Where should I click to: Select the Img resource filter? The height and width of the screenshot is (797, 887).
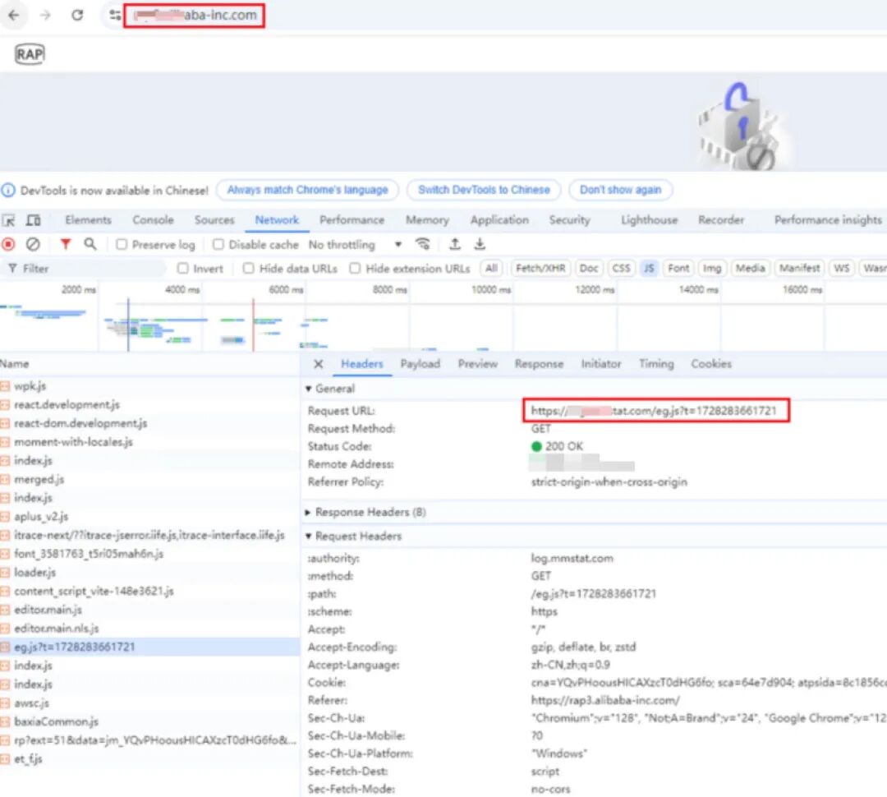click(712, 269)
